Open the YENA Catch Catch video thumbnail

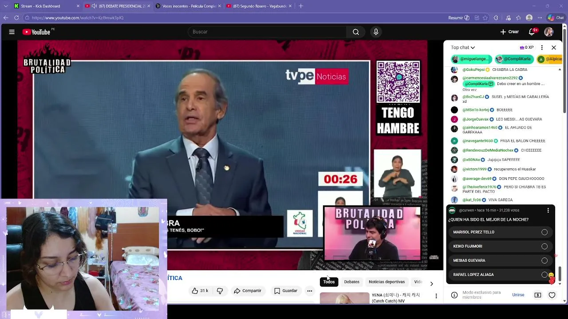(344, 298)
